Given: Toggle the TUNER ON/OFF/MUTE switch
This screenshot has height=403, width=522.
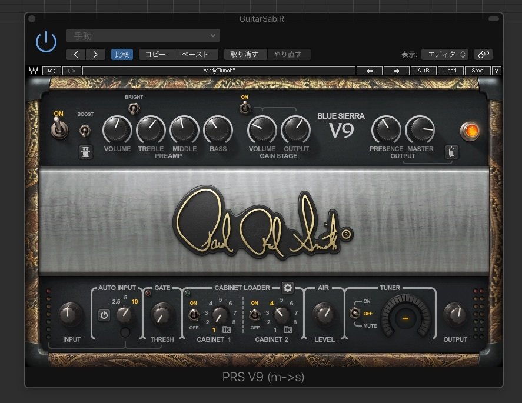Looking at the screenshot, I should click(x=355, y=313).
